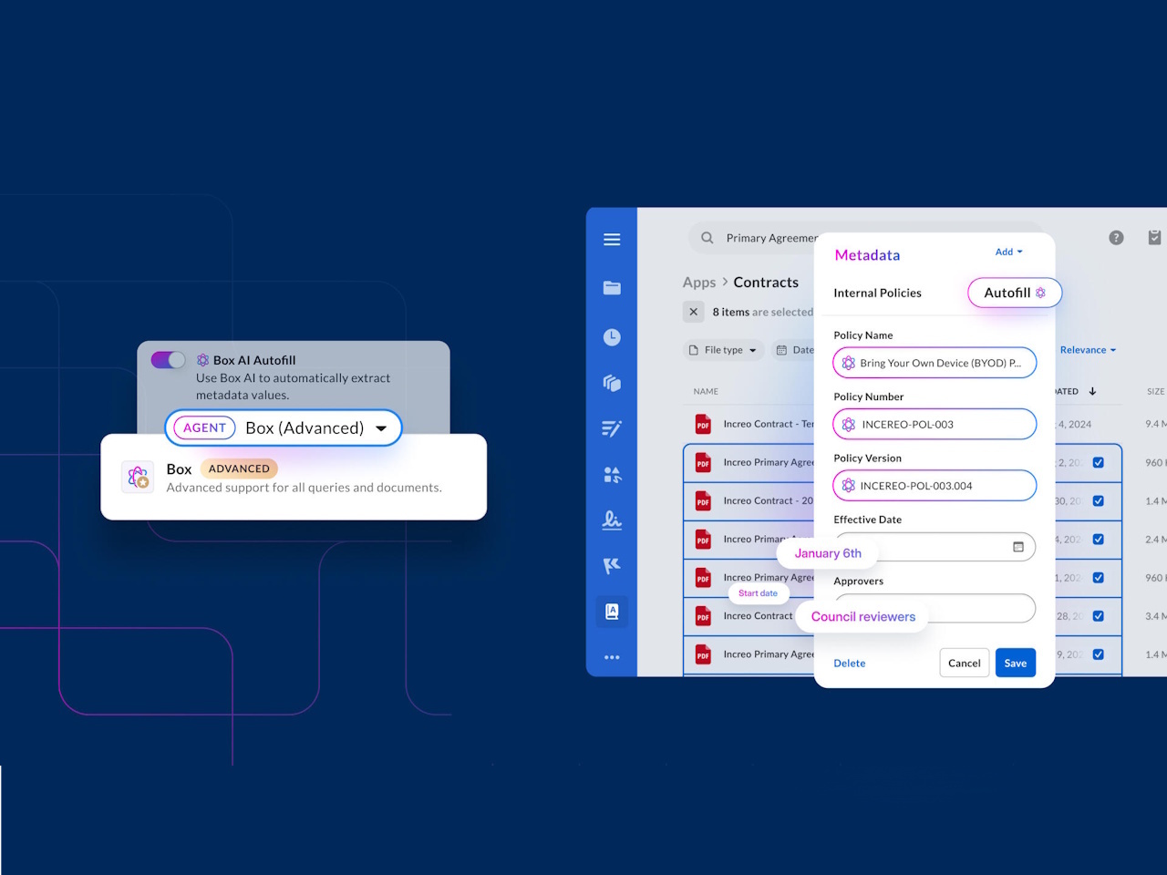Click the stacked collections icon in the sidebar

click(x=612, y=383)
